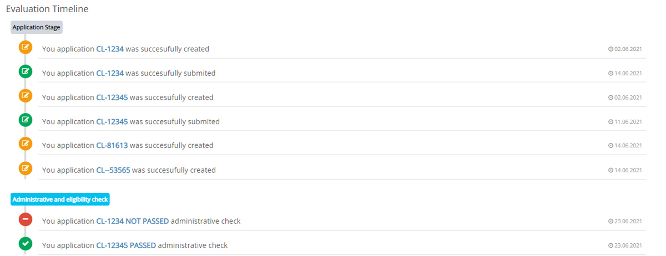Click the 11.06.2021 date stamp
This screenshot has height=256, width=666.
(x=625, y=122)
